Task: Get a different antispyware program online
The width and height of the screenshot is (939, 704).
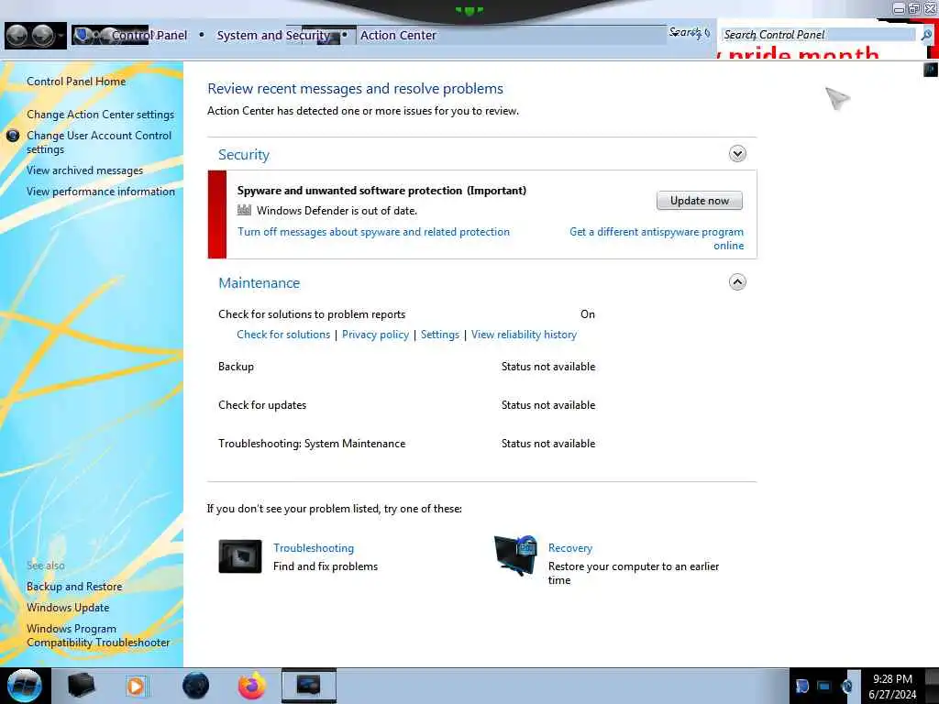Action: [657, 238]
